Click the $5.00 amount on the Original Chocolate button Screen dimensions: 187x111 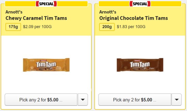pos(146,100)
